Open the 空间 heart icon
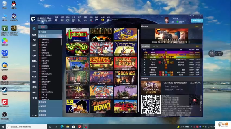This screenshot has height=129, width=231. (62, 20)
